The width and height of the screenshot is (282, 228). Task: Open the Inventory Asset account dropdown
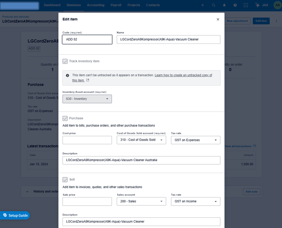[x=87, y=99]
